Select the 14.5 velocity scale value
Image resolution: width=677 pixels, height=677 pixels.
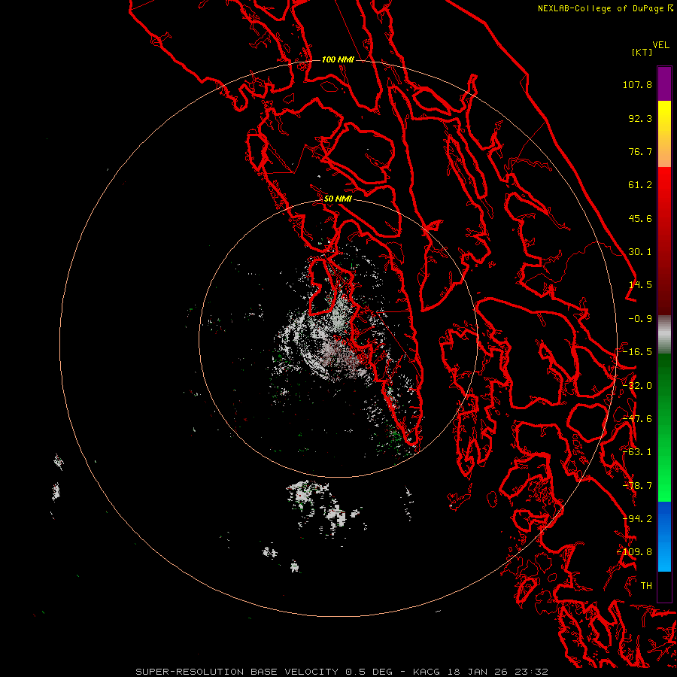(x=640, y=285)
